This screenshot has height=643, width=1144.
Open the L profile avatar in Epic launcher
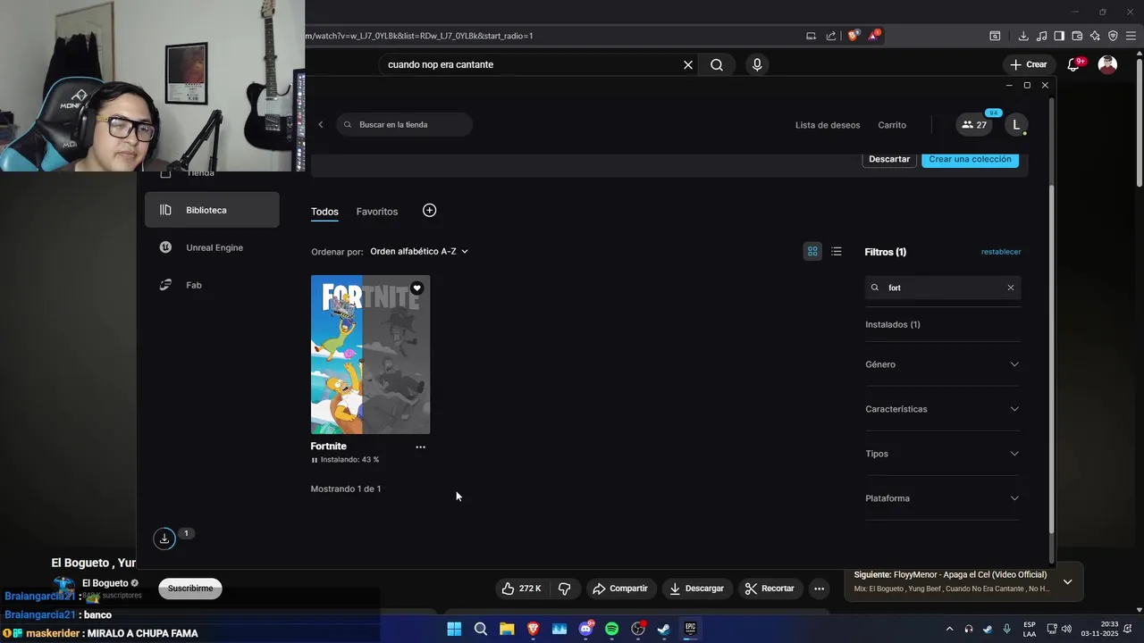click(1016, 125)
